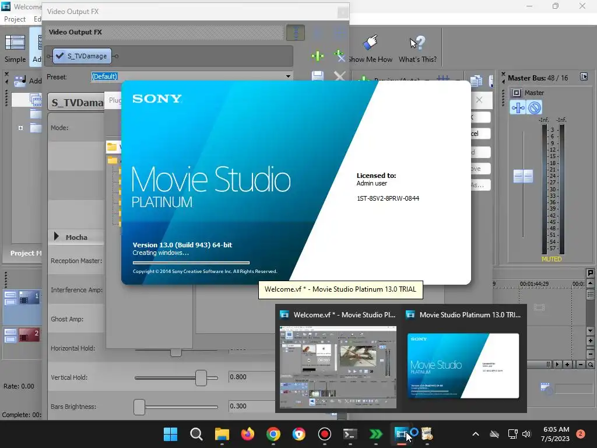Image resolution: width=597 pixels, height=448 pixels.
Task: Select the Project Media tab
Action: tap(26, 253)
